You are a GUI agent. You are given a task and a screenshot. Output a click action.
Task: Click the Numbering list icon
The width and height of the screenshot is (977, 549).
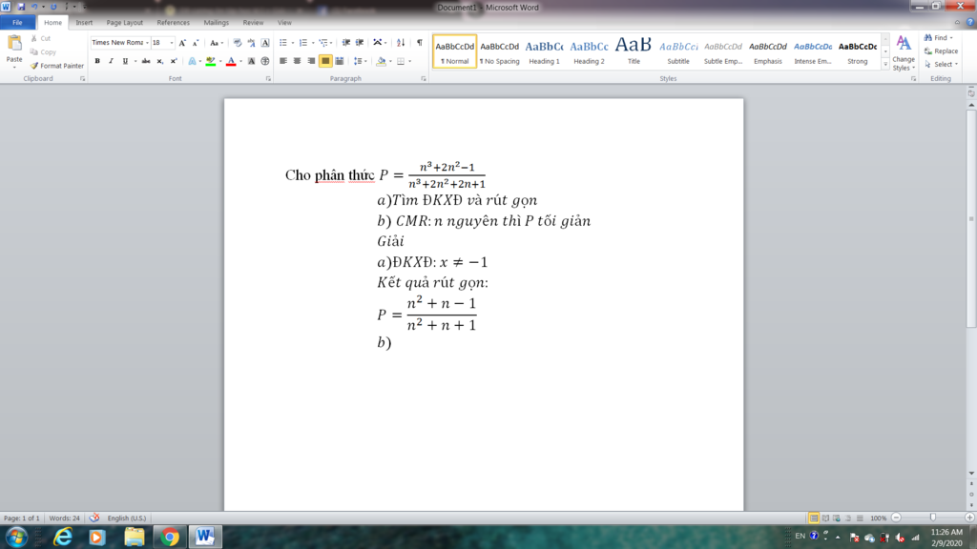302,43
